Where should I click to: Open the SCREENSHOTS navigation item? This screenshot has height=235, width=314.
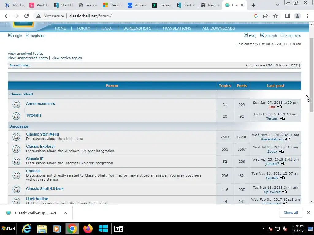click(137, 28)
